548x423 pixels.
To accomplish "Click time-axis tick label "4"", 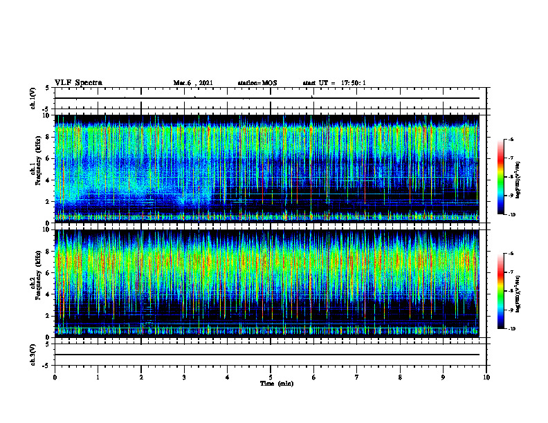I will (228, 377).
